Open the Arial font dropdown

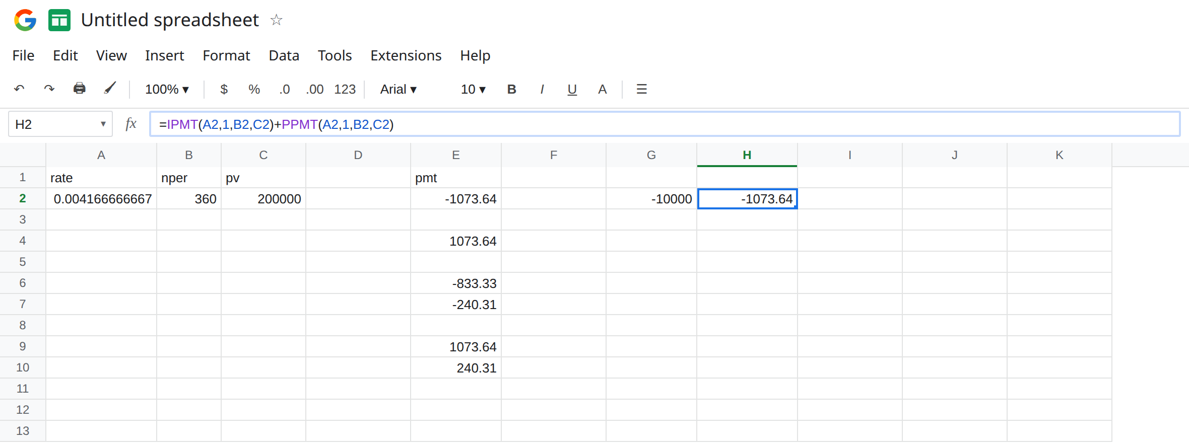[399, 89]
